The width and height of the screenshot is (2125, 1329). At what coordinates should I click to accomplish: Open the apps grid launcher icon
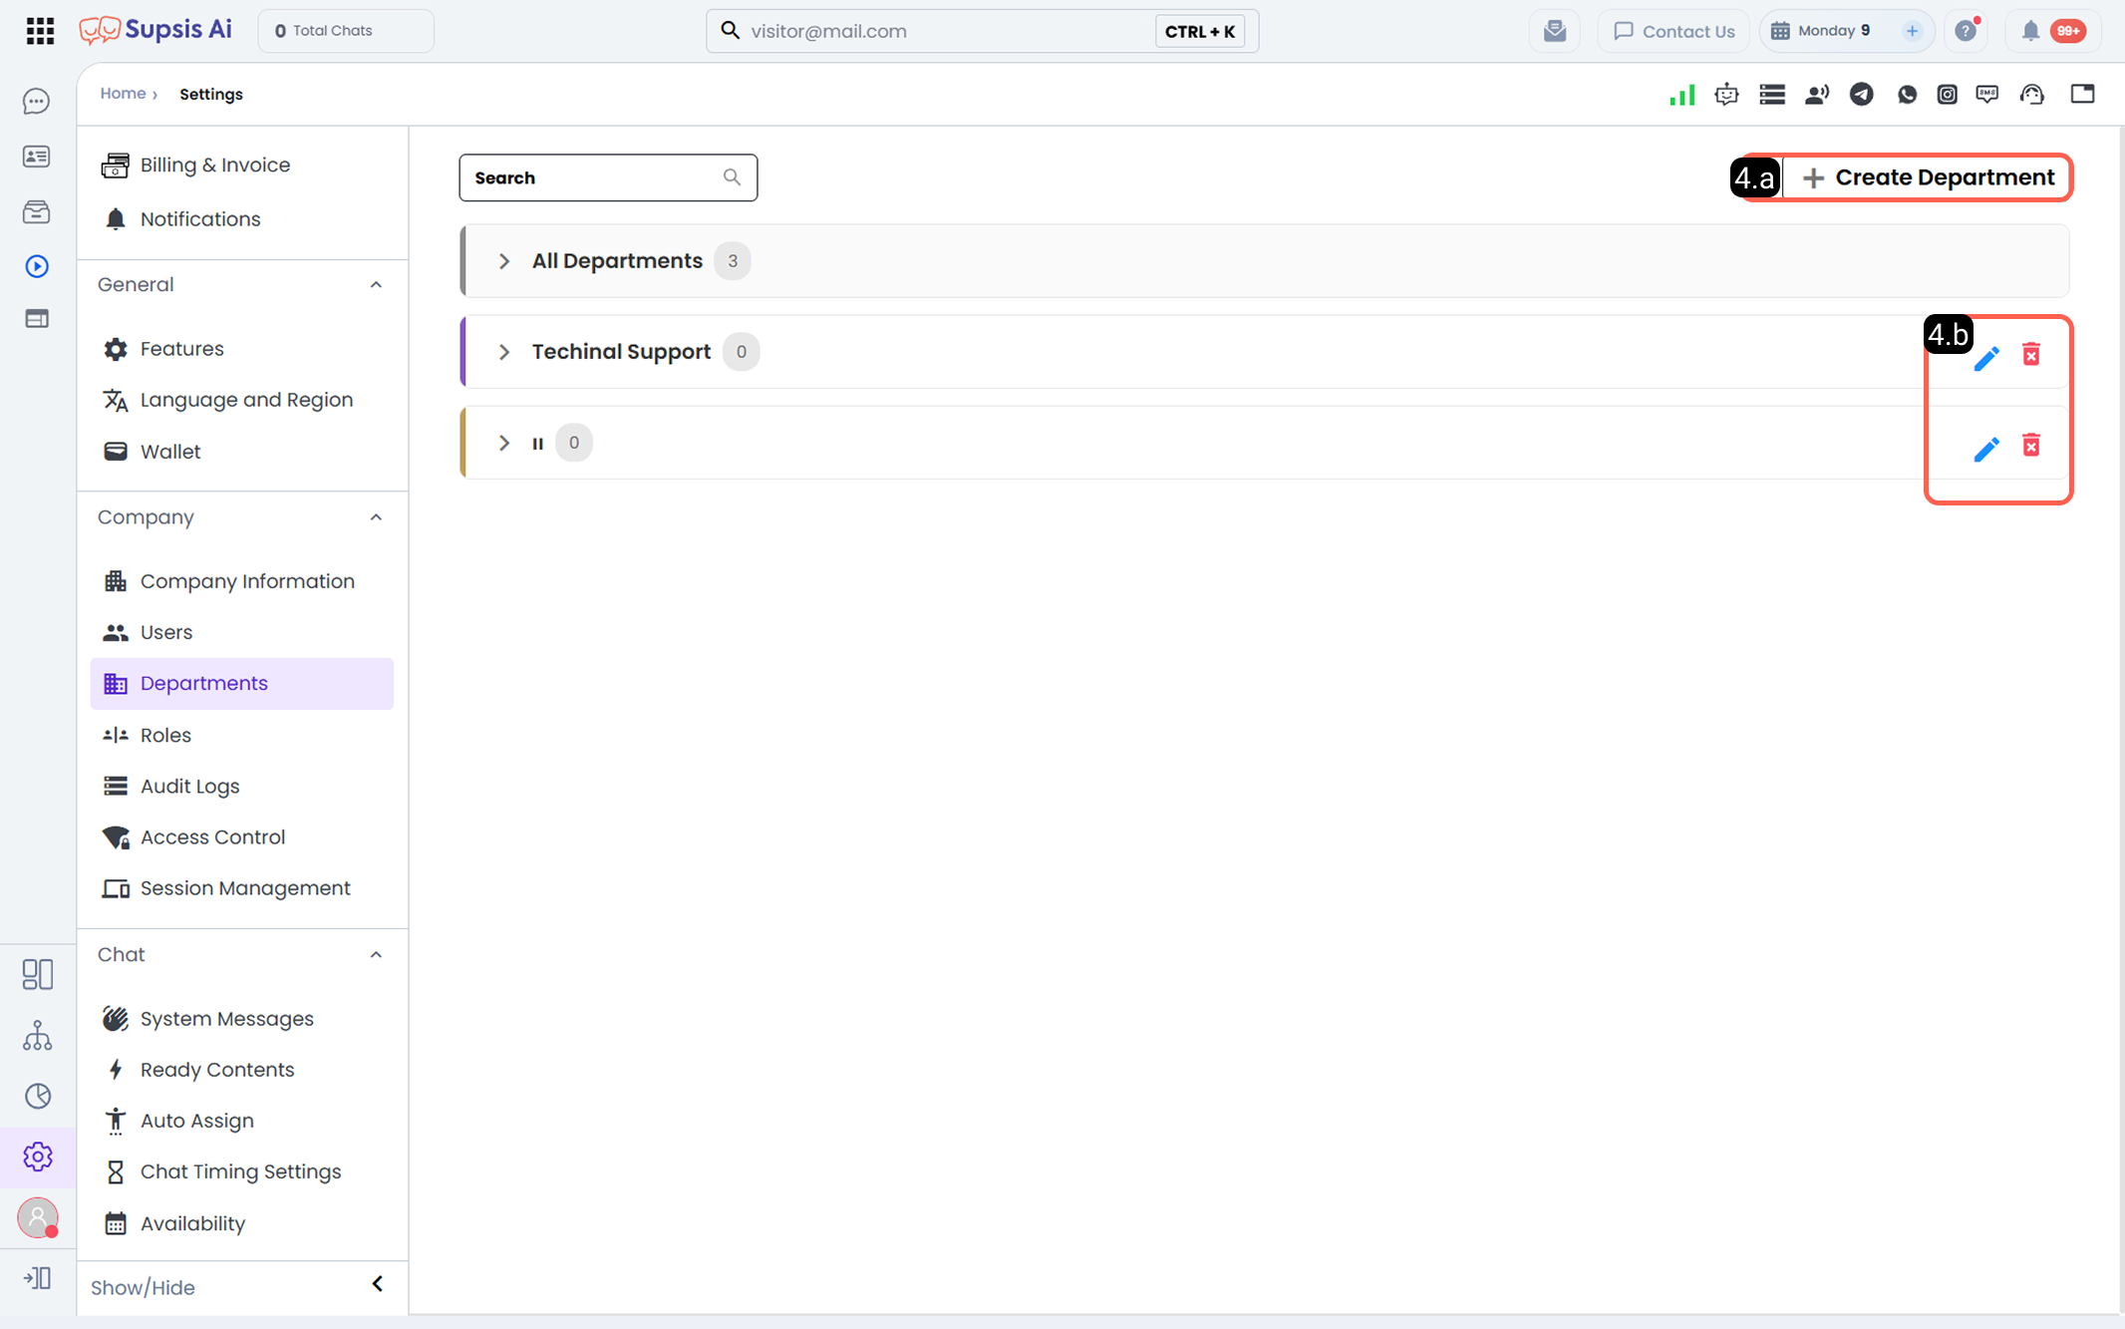point(40,31)
